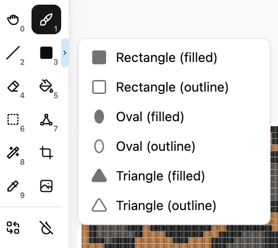Click the replace/swap colors icon
This screenshot has width=278, height=248.
(x=13, y=228)
